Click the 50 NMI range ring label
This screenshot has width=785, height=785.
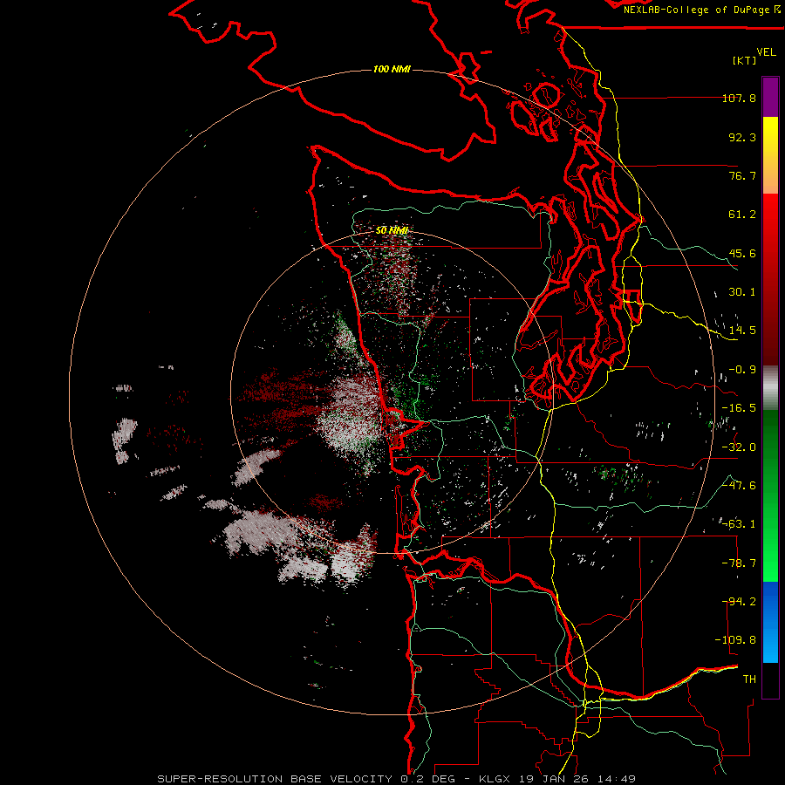click(x=392, y=230)
